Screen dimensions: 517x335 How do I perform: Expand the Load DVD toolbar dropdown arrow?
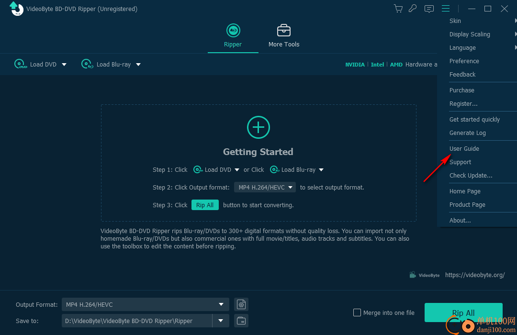pos(64,64)
